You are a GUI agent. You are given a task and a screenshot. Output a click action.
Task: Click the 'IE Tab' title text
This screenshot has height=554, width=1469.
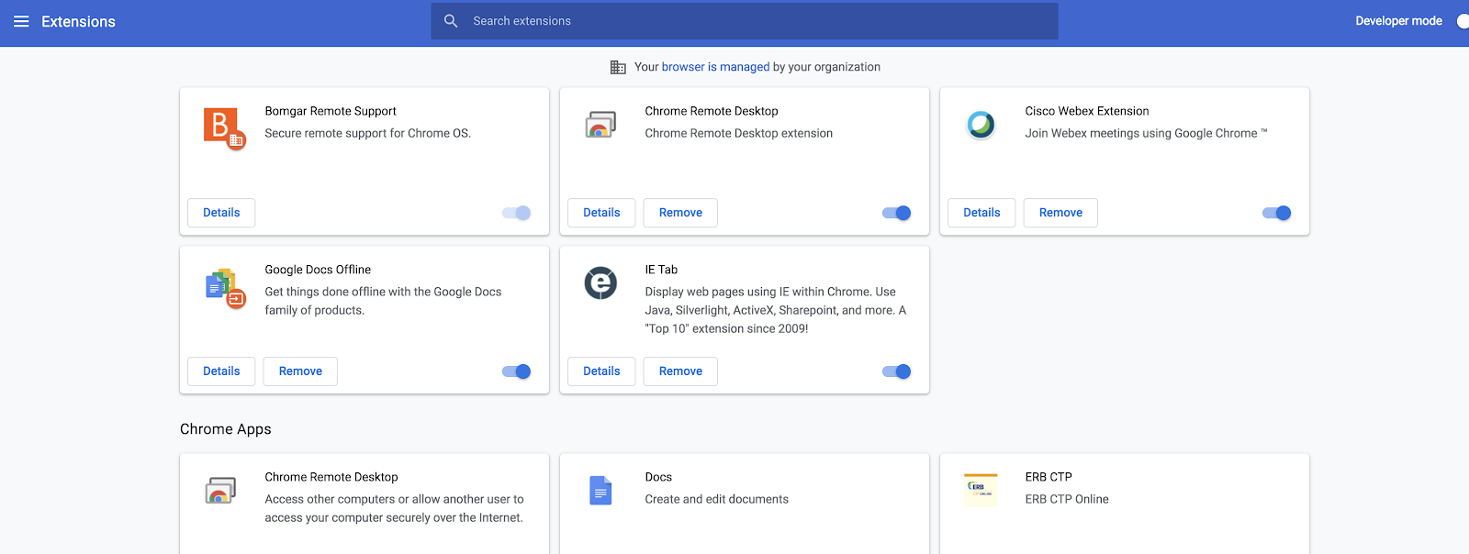(x=661, y=270)
